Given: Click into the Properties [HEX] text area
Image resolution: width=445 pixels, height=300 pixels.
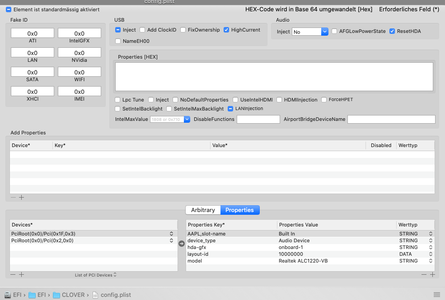Looking at the screenshot, I should [274, 77].
